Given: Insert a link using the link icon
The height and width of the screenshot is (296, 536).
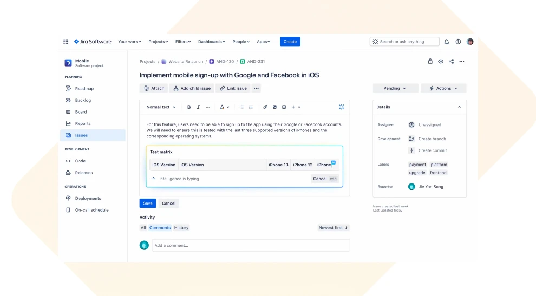Looking at the screenshot, I should tap(265, 107).
